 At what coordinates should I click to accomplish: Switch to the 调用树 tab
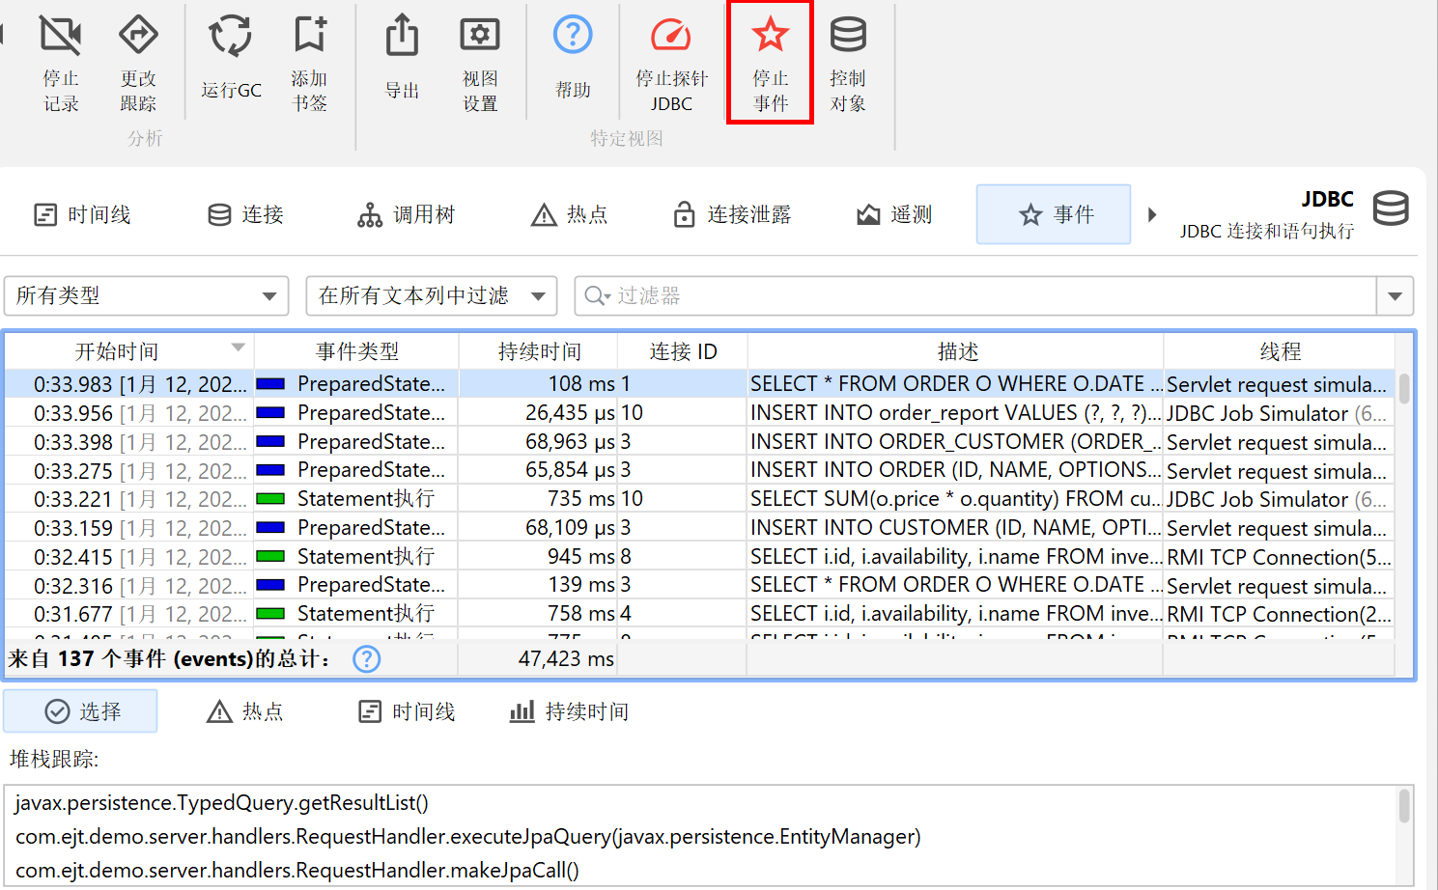pyautogui.click(x=406, y=214)
